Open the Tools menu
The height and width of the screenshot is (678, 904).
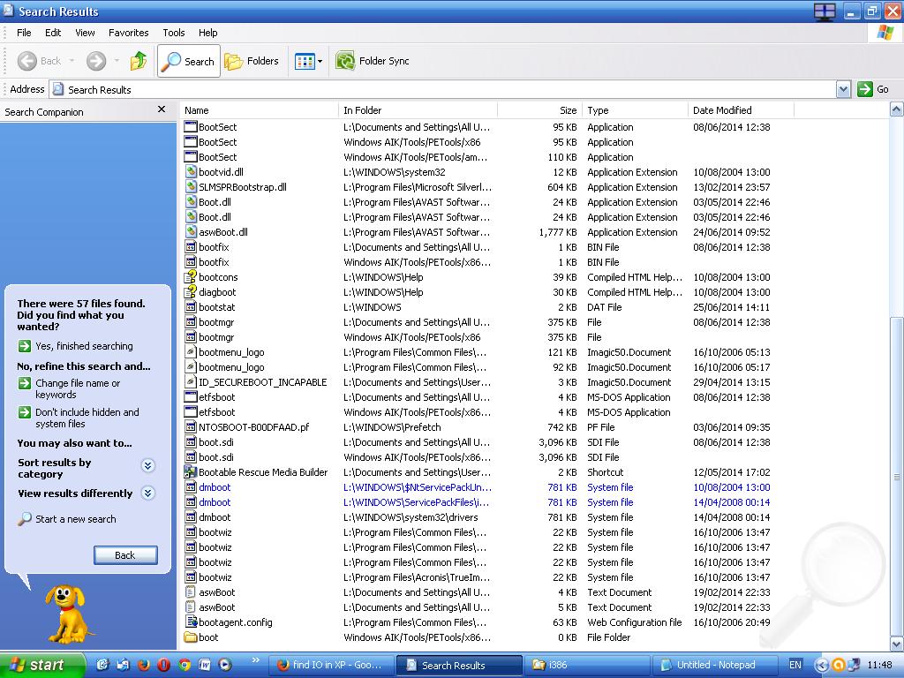point(174,33)
